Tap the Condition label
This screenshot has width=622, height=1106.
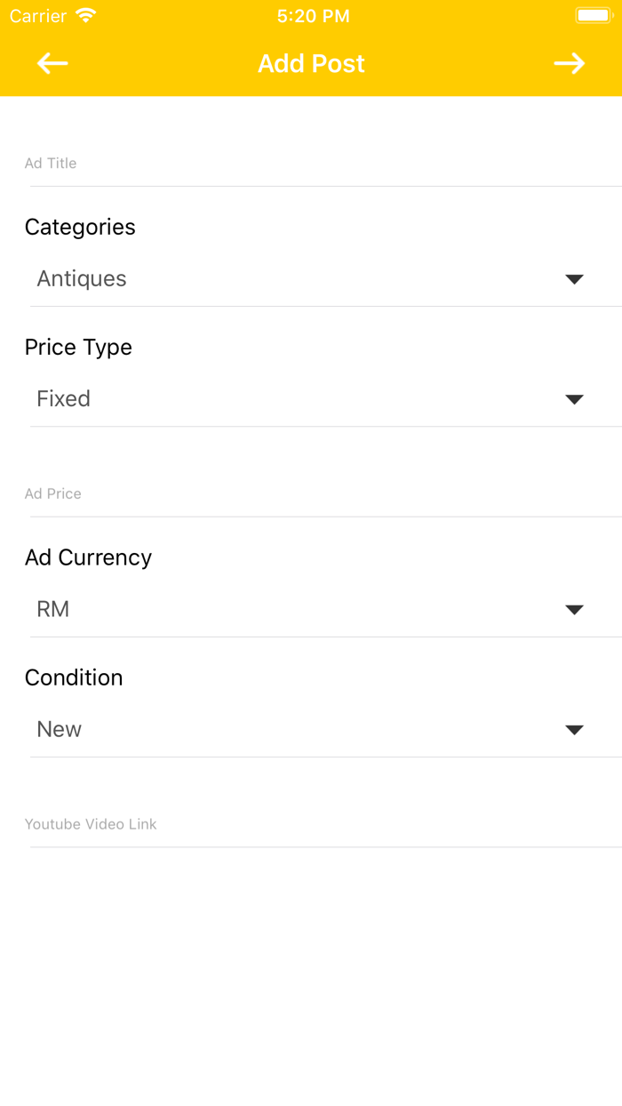74,677
